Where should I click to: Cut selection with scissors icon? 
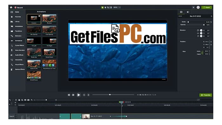click(x=16, y=100)
